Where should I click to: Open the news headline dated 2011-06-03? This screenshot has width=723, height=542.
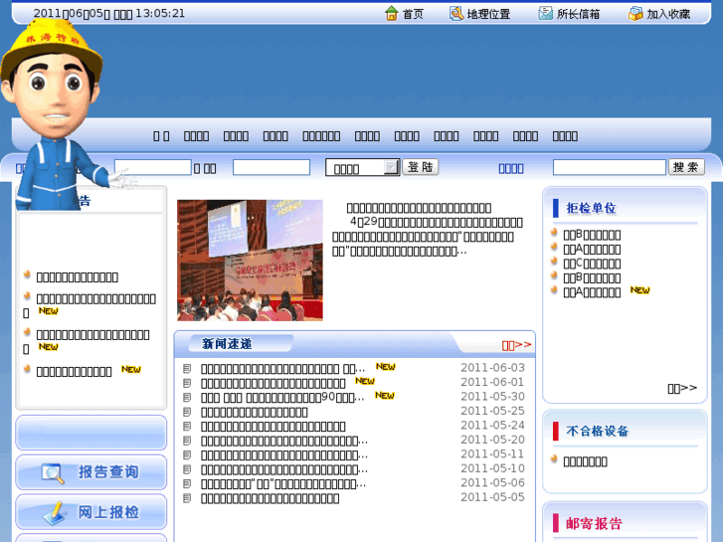[282, 369]
